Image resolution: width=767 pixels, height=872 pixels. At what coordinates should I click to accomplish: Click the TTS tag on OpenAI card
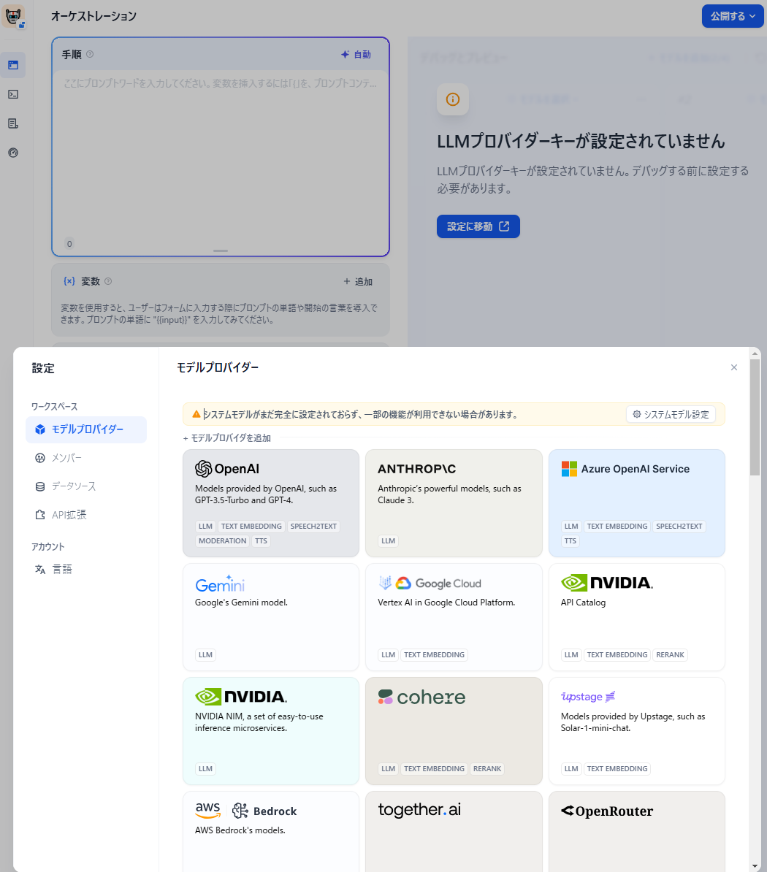click(x=261, y=540)
